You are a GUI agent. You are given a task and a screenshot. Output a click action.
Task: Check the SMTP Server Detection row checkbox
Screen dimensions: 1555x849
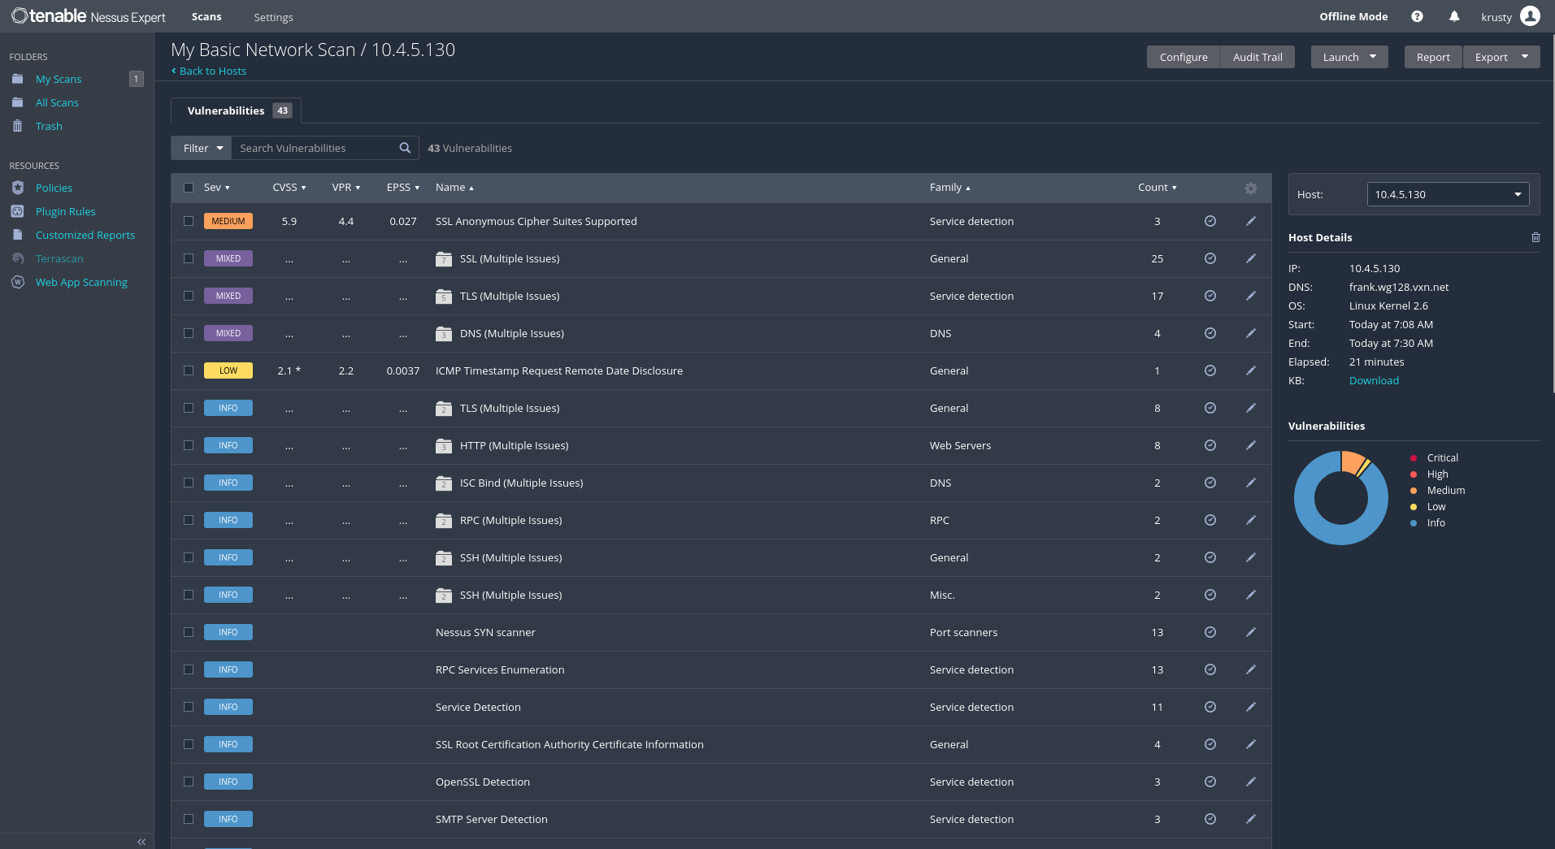[189, 819]
